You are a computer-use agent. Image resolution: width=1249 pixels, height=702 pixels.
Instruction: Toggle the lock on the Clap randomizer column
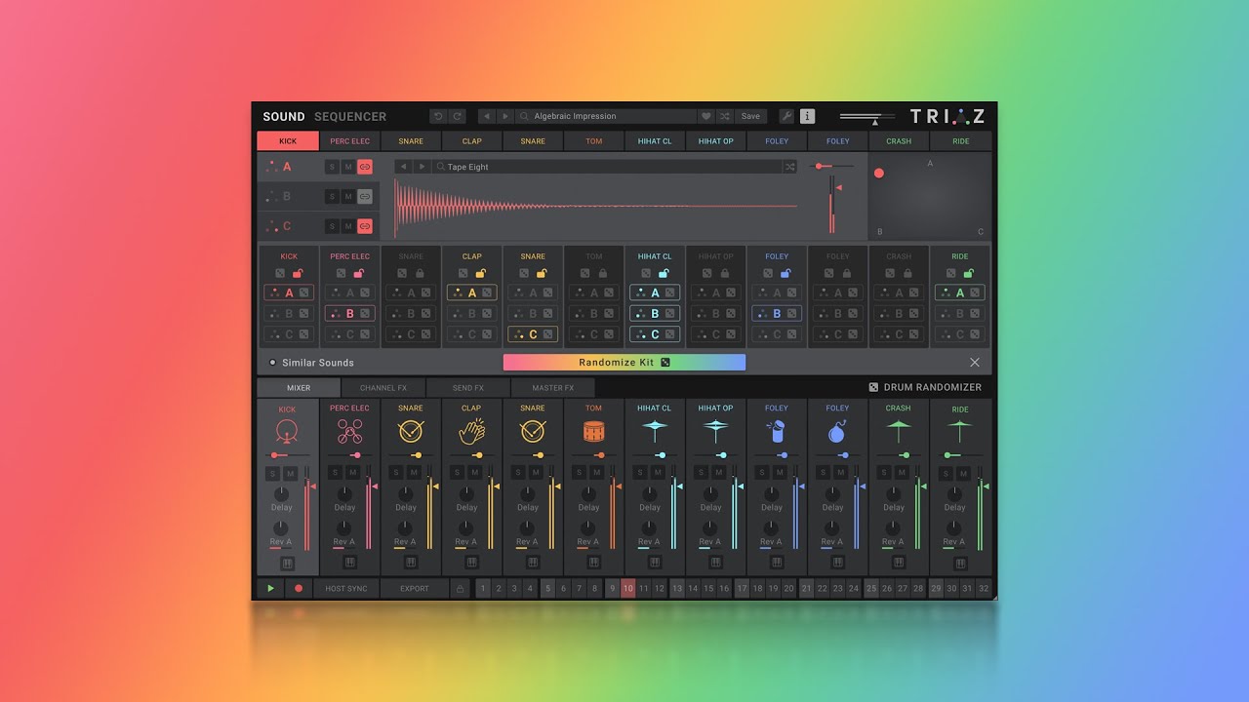point(481,274)
